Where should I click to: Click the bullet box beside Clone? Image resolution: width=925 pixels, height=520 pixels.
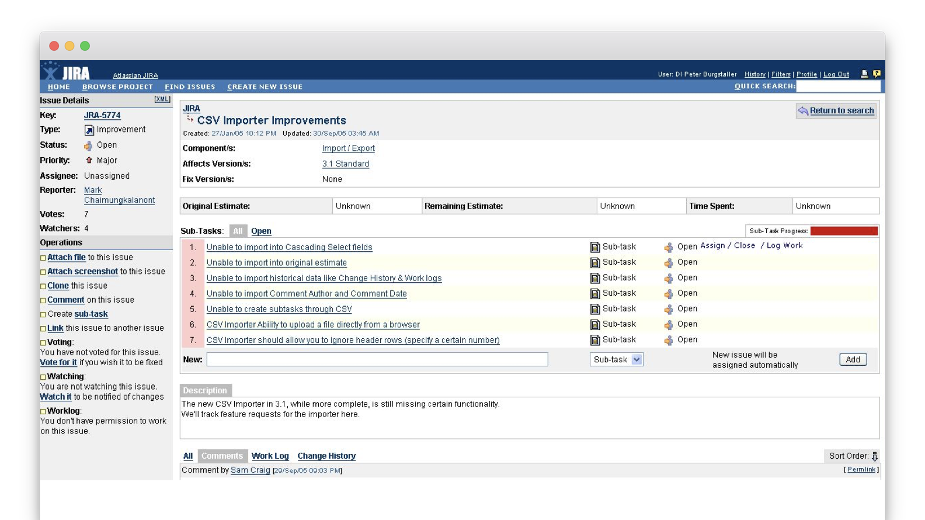click(43, 286)
